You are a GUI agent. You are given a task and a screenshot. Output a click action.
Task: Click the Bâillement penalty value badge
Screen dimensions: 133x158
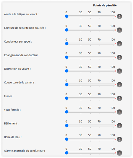tap(119, 126)
